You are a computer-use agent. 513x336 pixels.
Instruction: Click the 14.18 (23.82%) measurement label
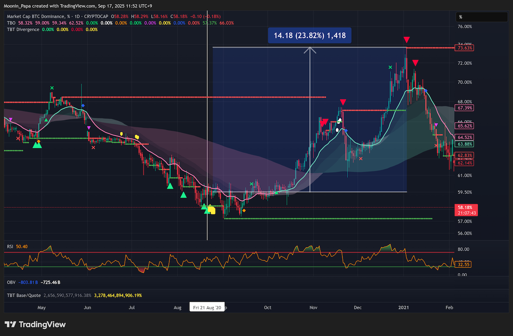pos(310,35)
